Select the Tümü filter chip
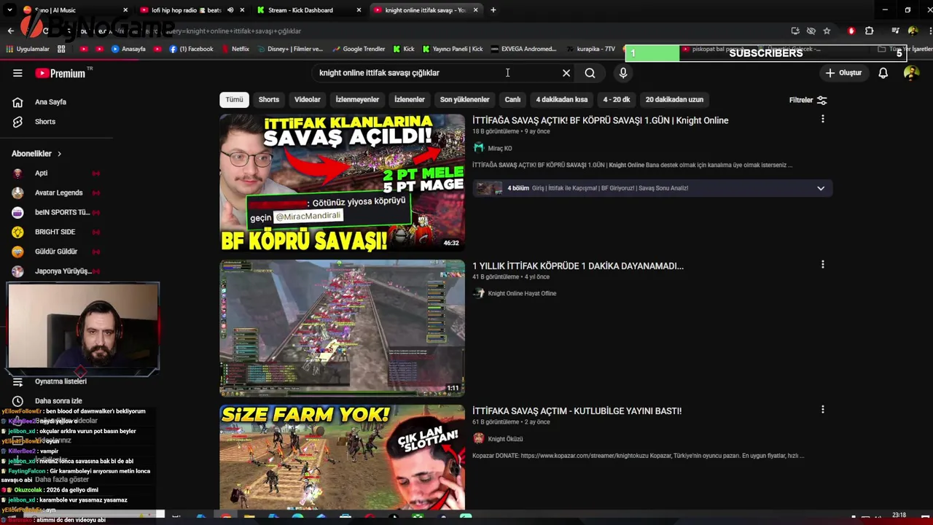This screenshot has width=933, height=525. point(234,100)
